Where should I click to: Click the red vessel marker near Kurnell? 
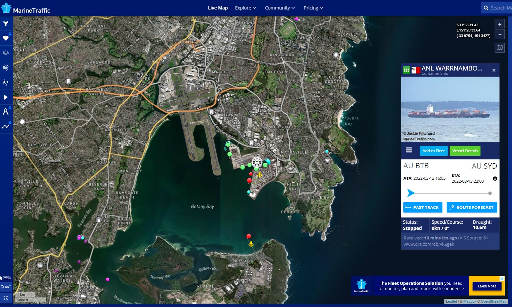coord(249,236)
